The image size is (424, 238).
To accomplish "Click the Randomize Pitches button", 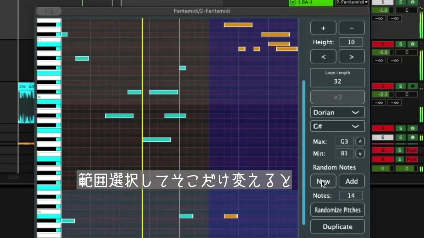I will (x=338, y=210).
